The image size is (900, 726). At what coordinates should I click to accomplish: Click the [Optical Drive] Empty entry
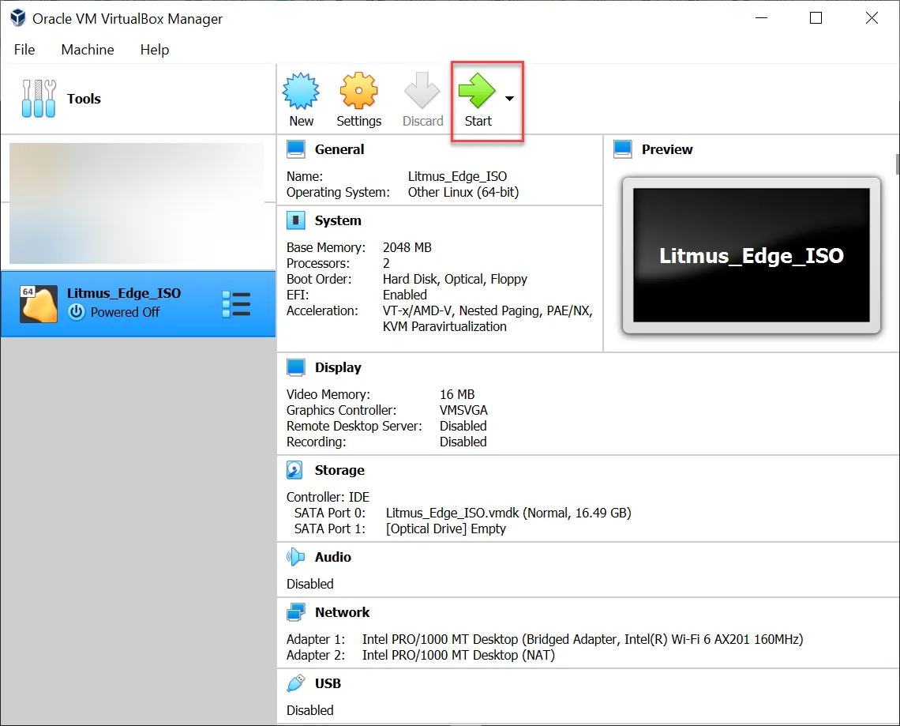(446, 529)
